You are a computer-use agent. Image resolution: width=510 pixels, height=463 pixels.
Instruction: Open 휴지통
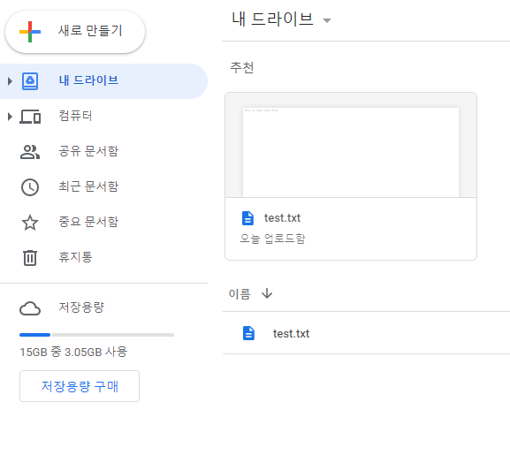(75, 257)
